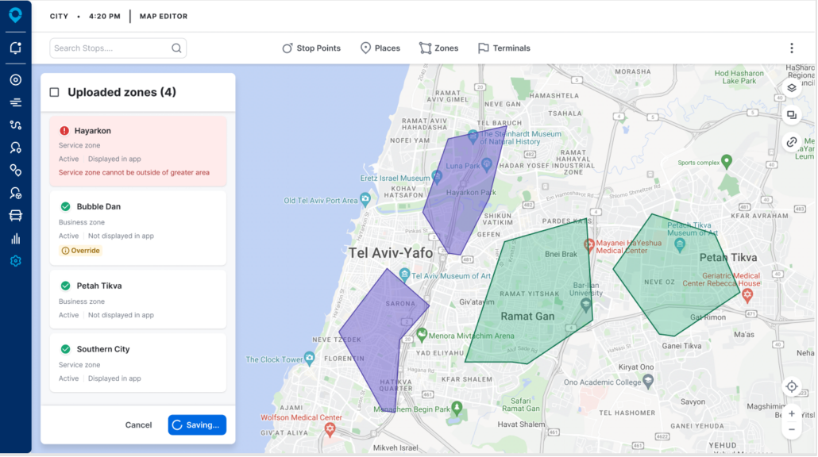Center map with the locate button
The image size is (818, 457).
point(791,386)
